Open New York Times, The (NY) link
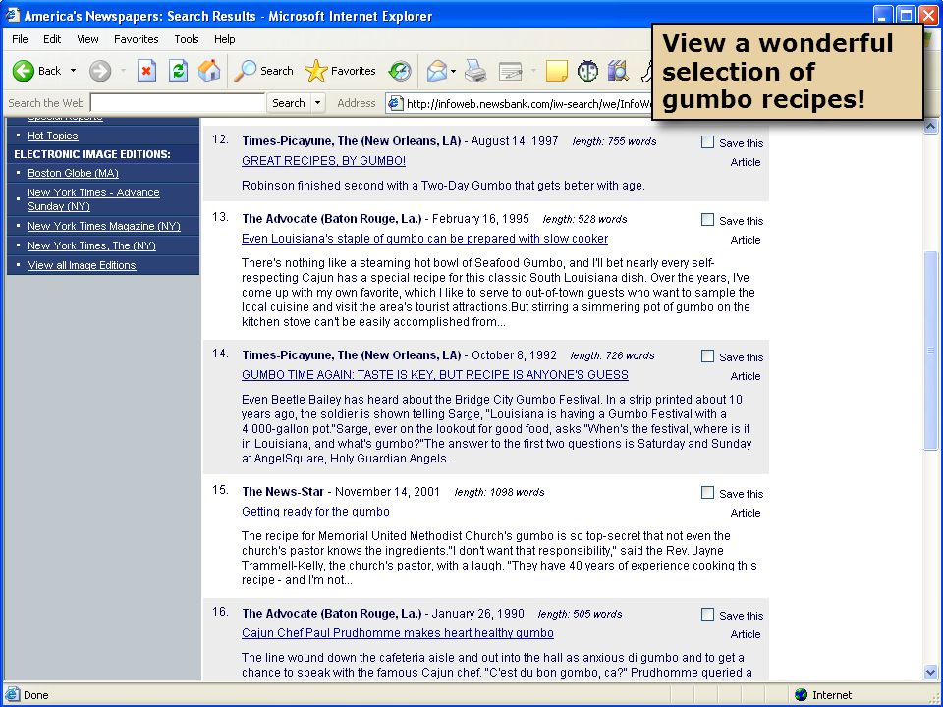The height and width of the screenshot is (707, 943). pyautogui.click(x=91, y=245)
